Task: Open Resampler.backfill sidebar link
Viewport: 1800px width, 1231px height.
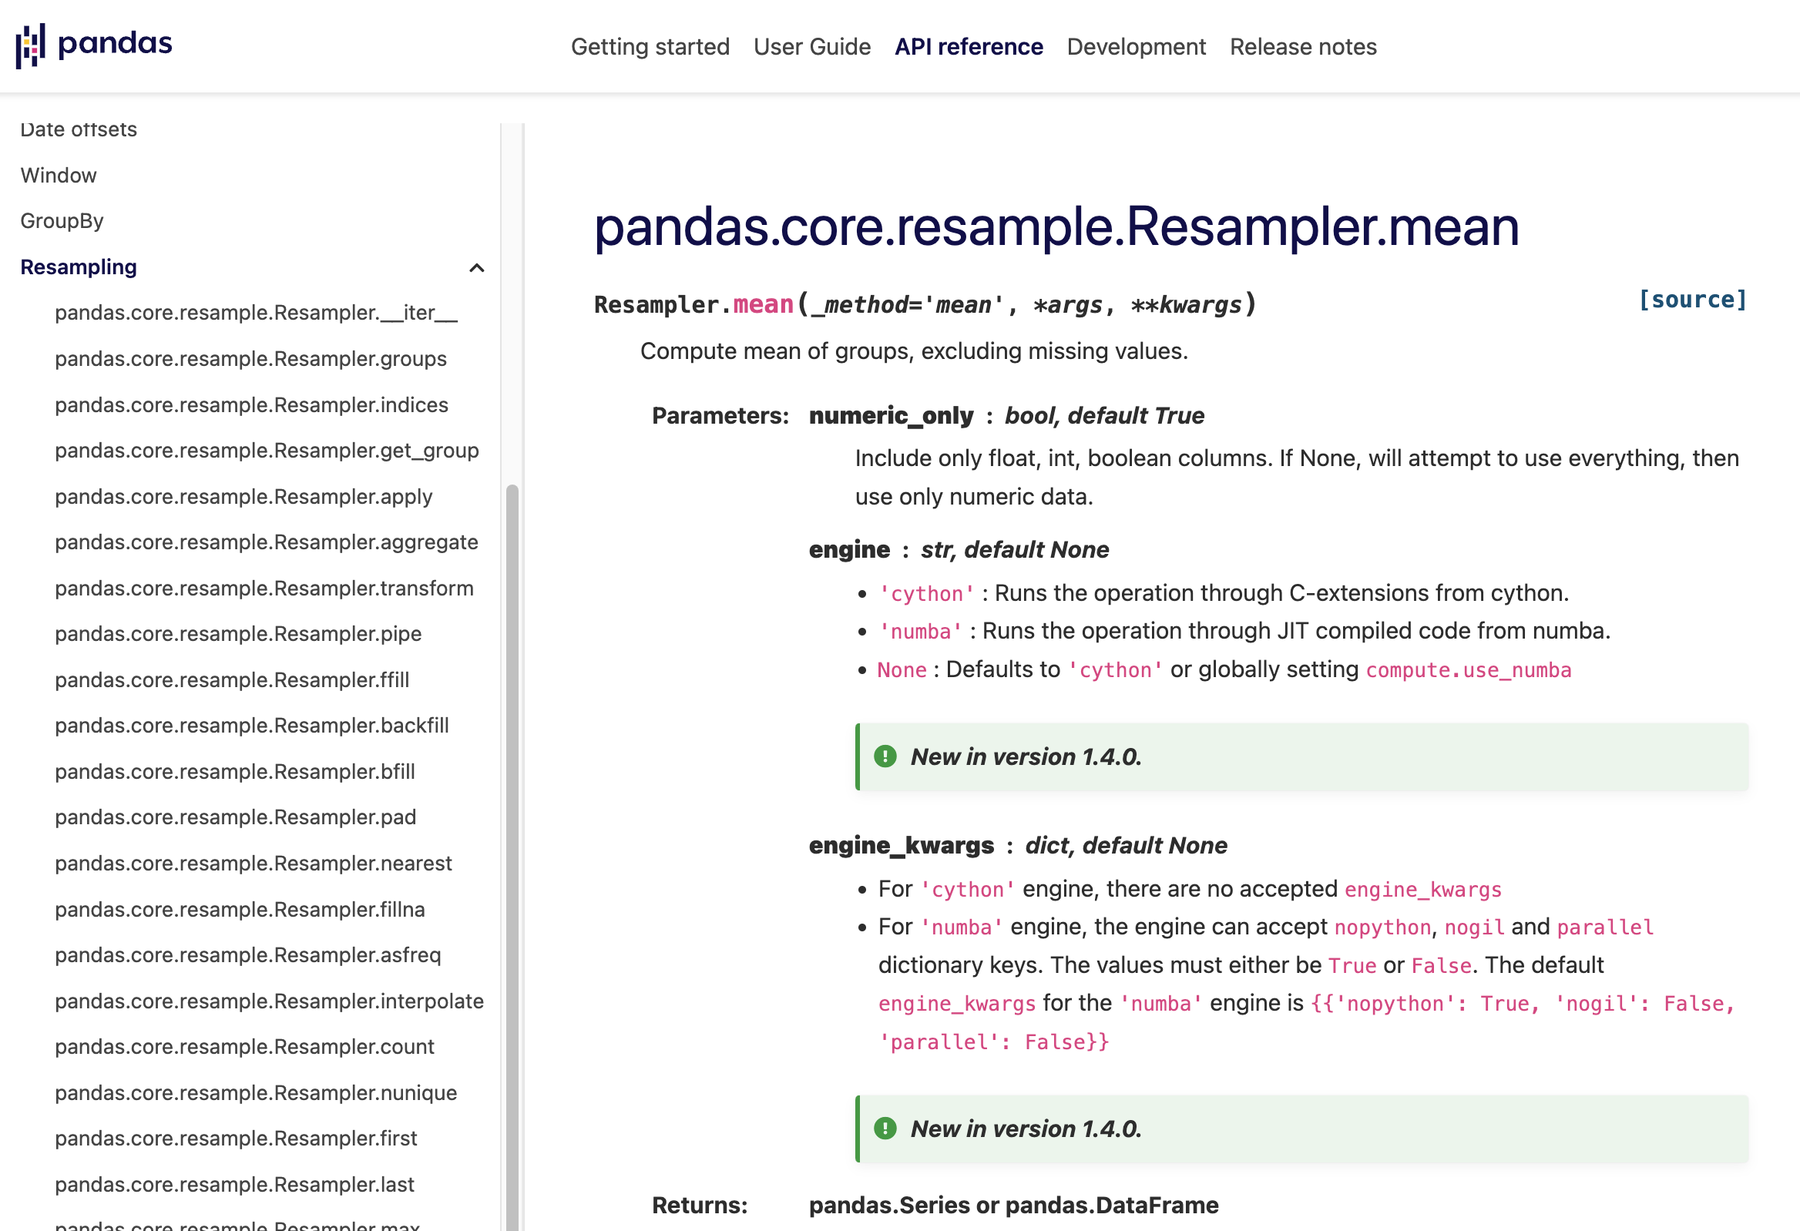Action: (x=252, y=726)
